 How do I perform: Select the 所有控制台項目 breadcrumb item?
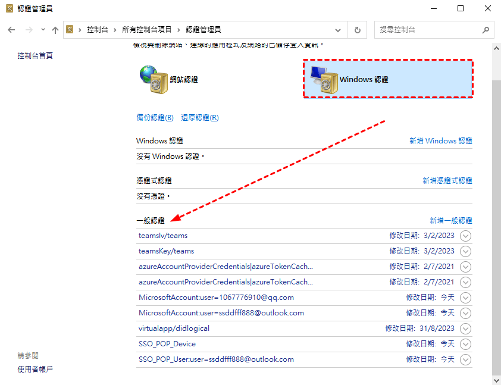[x=146, y=30]
